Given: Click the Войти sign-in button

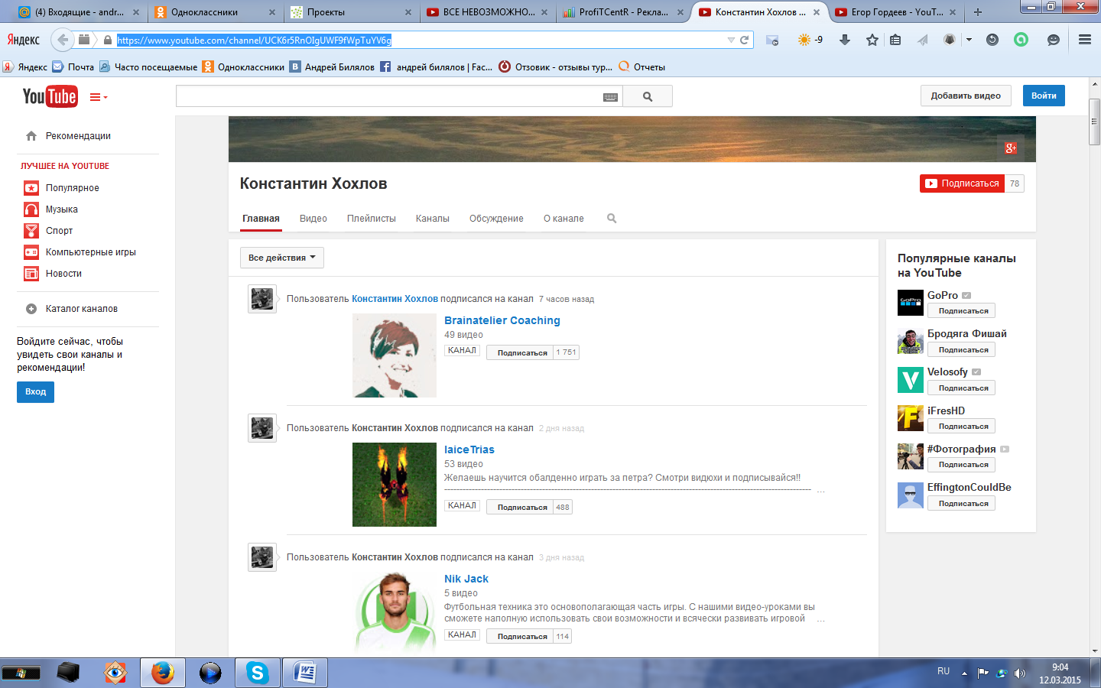Looking at the screenshot, I should pyautogui.click(x=1044, y=96).
